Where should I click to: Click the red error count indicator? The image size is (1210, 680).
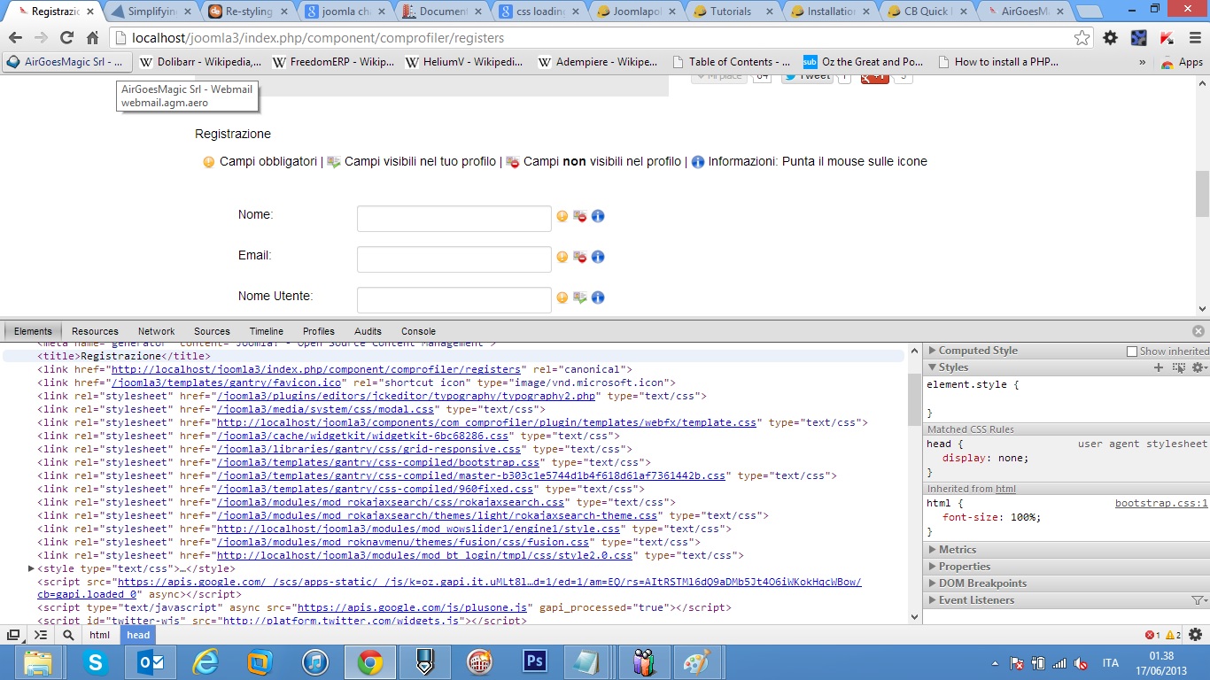(1152, 636)
